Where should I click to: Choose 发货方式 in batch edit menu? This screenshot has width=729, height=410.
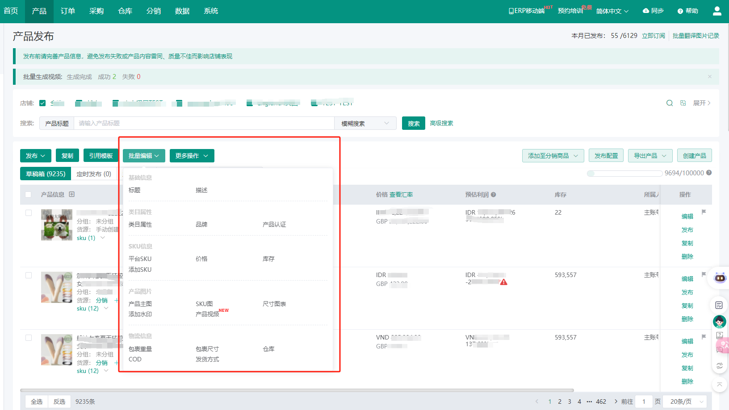coord(207,359)
